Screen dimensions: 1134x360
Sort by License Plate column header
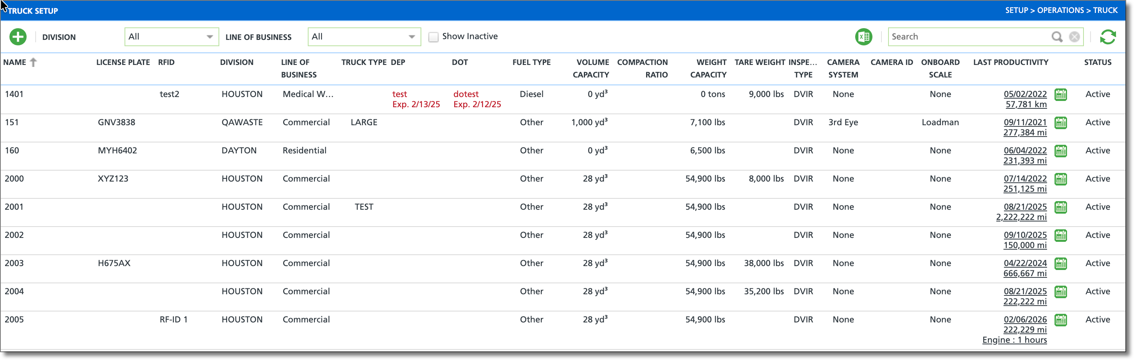tap(123, 63)
